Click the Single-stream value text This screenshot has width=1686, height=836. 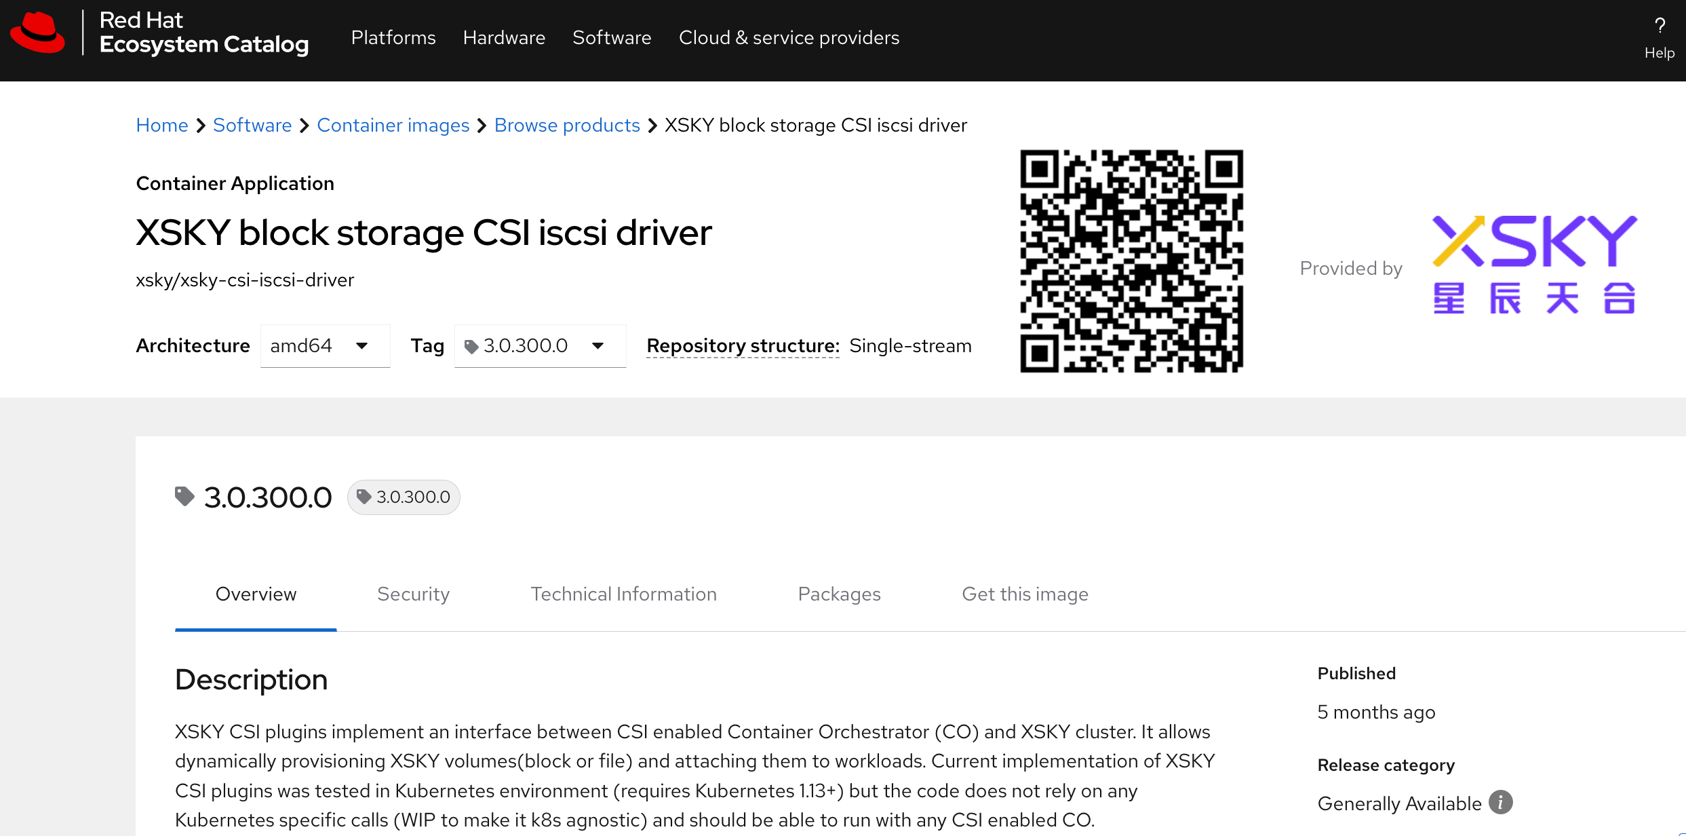(x=910, y=346)
